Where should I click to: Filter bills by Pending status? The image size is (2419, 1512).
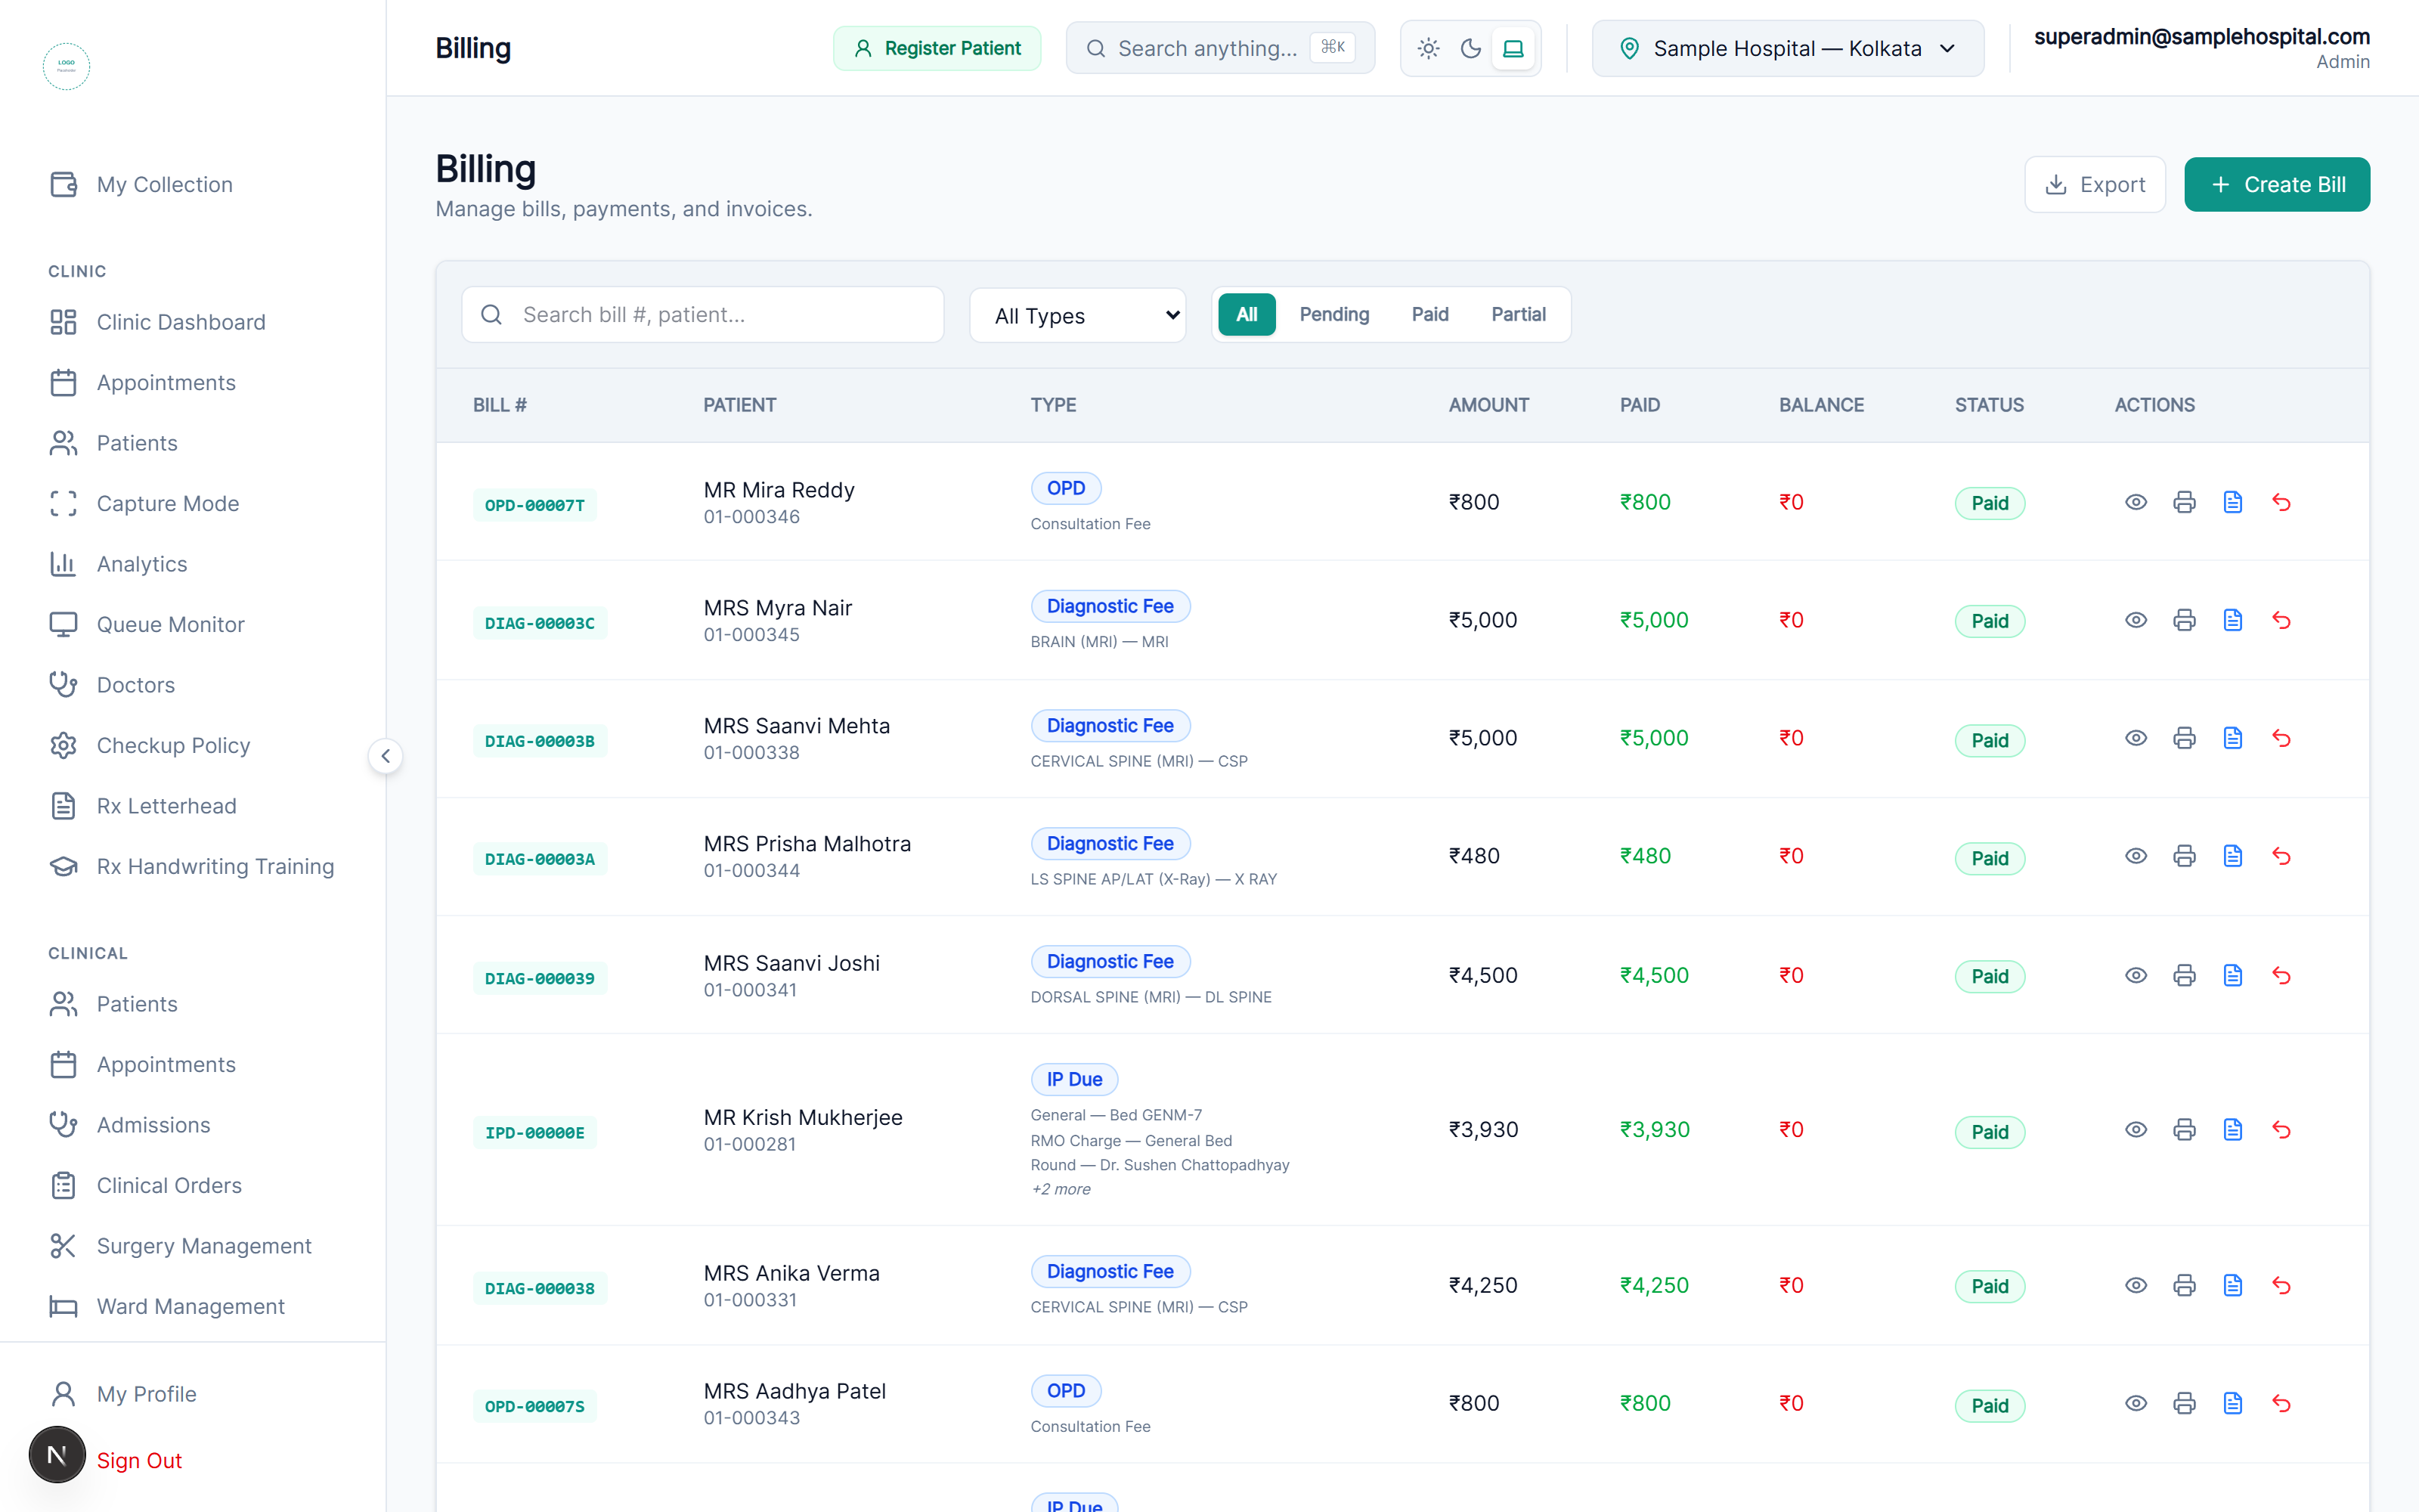1333,314
